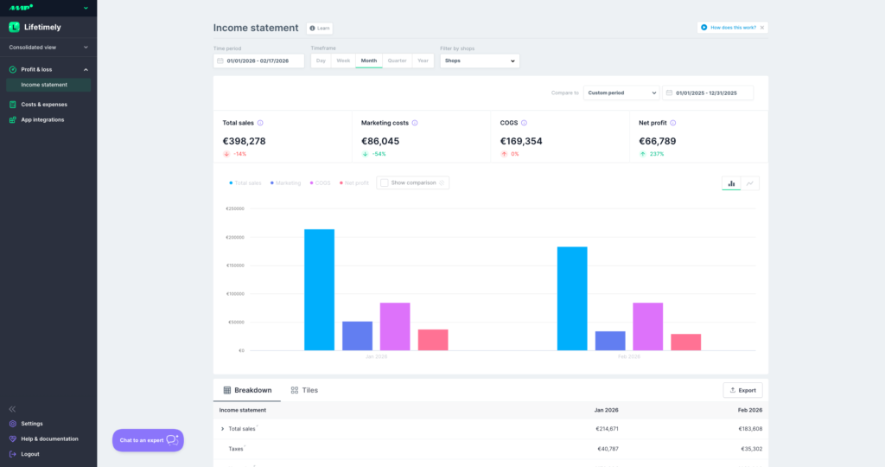Open the Custom period compare dropdown

pos(621,93)
